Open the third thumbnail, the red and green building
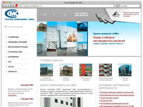The height and width of the screenshot is (107, 143). click(x=86, y=70)
